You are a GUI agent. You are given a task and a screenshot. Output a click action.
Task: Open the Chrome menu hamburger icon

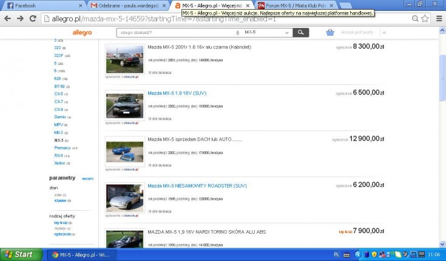point(439,19)
